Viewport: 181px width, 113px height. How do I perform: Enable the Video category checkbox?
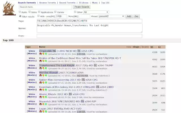pos(29,12)
